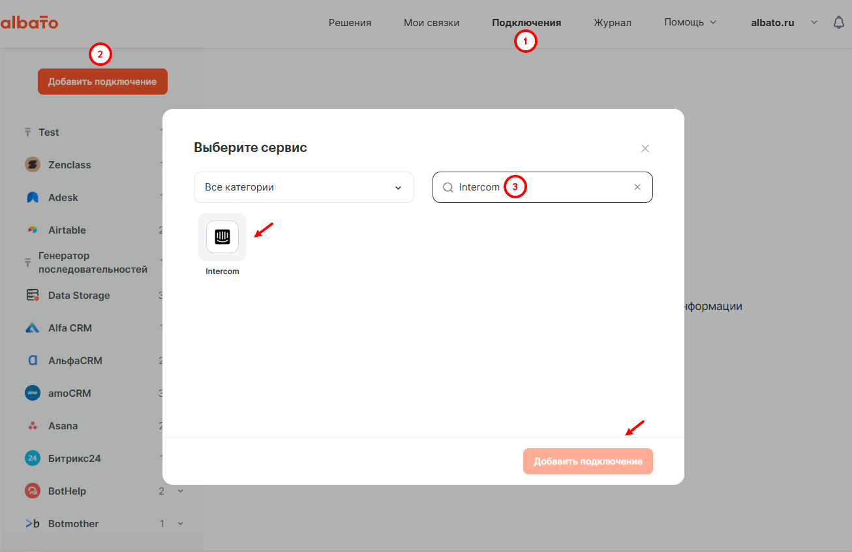The image size is (852, 552).
Task: Click the sidebar Добавить подключение button
Action: (102, 82)
